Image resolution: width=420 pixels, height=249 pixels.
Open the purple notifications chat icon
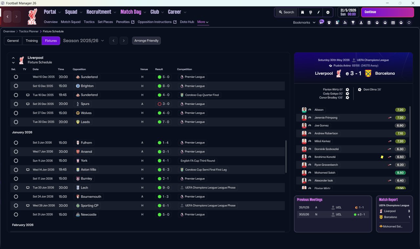(x=322, y=22)
